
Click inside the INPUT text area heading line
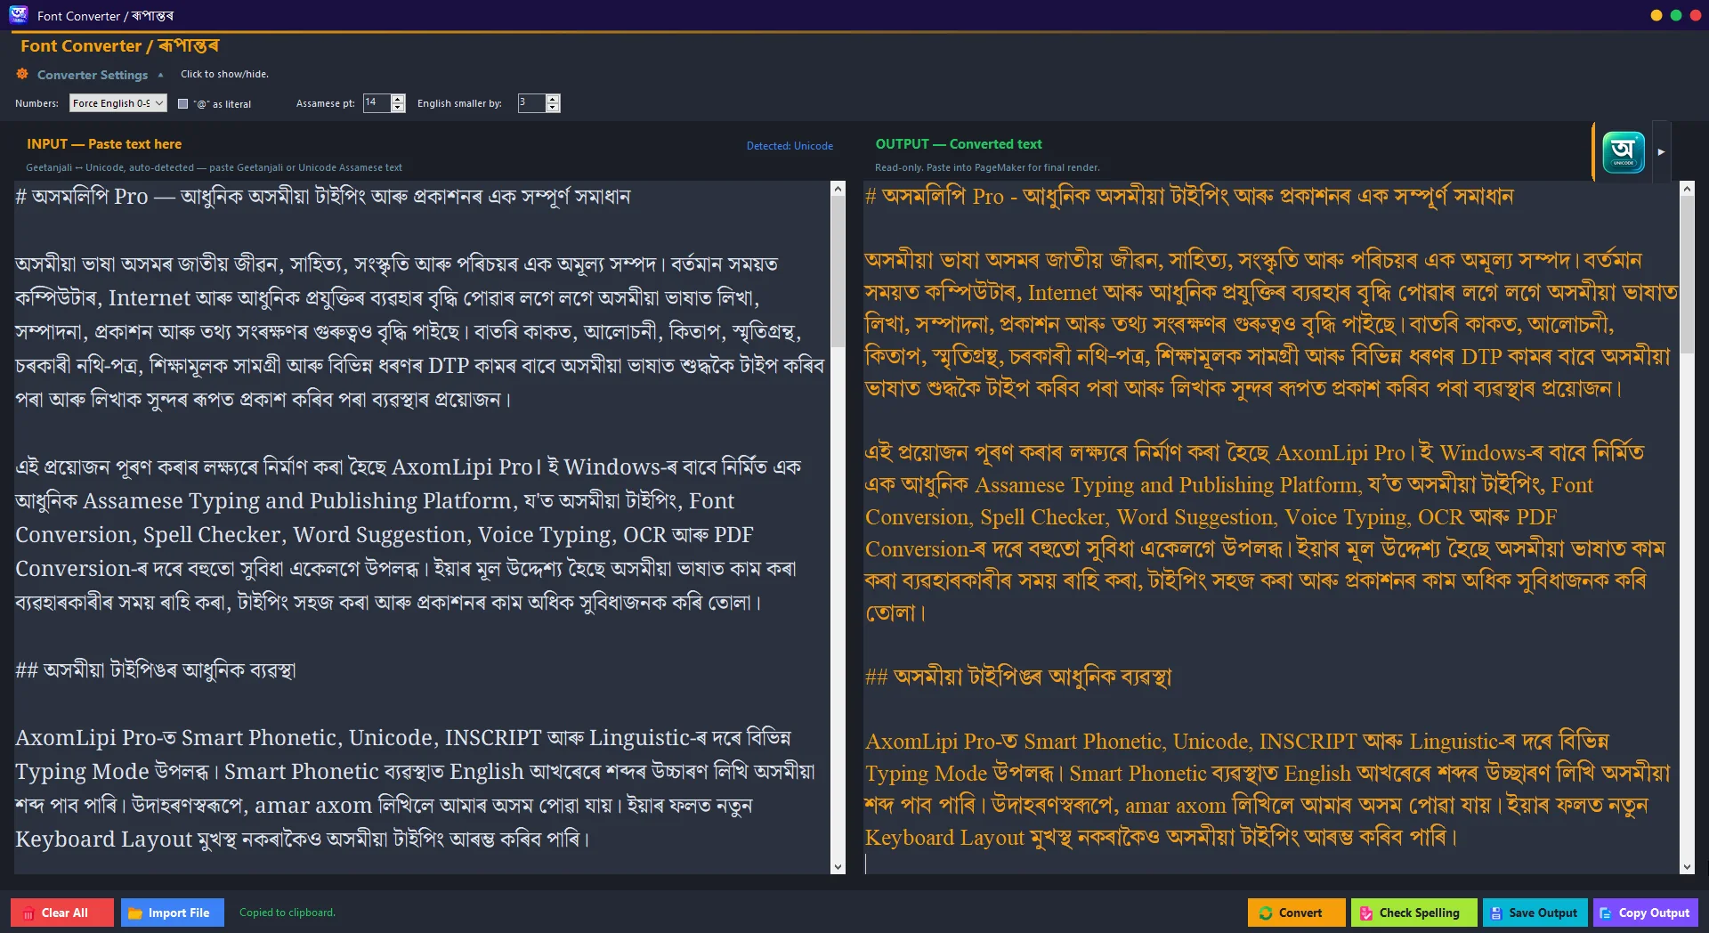tap(323, 197)
